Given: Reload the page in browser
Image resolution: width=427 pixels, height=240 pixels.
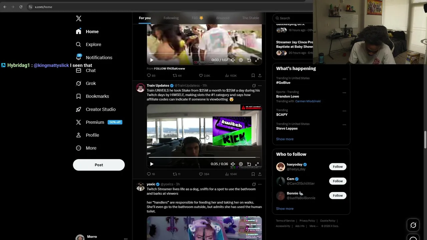Looking at the screenshot, I should (x=21, y=7).
